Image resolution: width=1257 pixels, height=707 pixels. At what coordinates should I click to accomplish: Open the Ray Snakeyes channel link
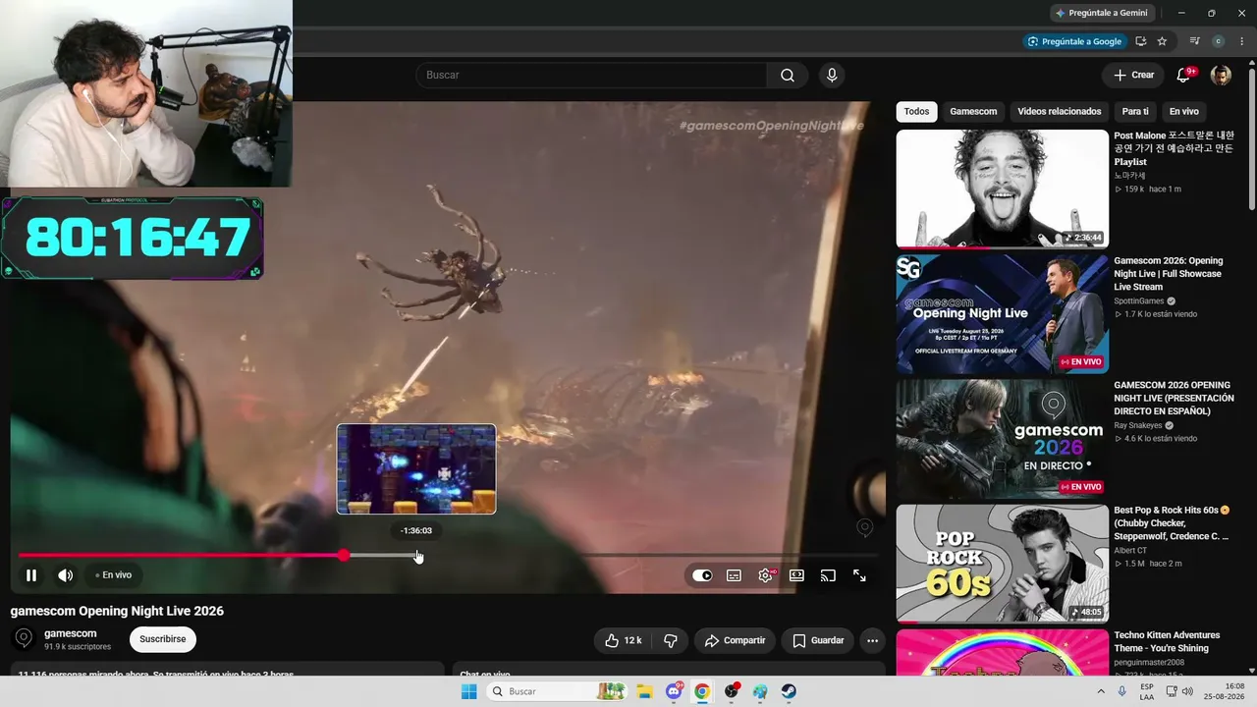1137,425
